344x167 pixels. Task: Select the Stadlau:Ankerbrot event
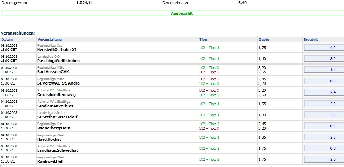point(55,106)
